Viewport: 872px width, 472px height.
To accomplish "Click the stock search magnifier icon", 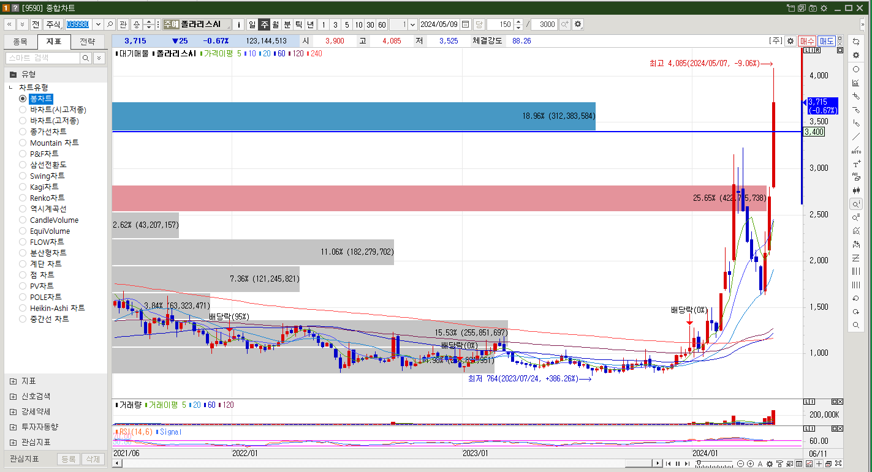I will [x=110, y=24].
